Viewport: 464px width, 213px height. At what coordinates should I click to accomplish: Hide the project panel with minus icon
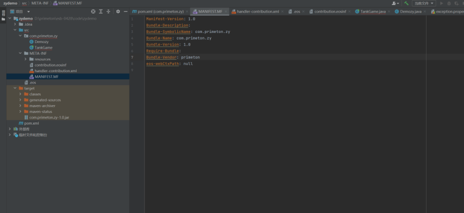pyautogui.click(x=125, y=12)
